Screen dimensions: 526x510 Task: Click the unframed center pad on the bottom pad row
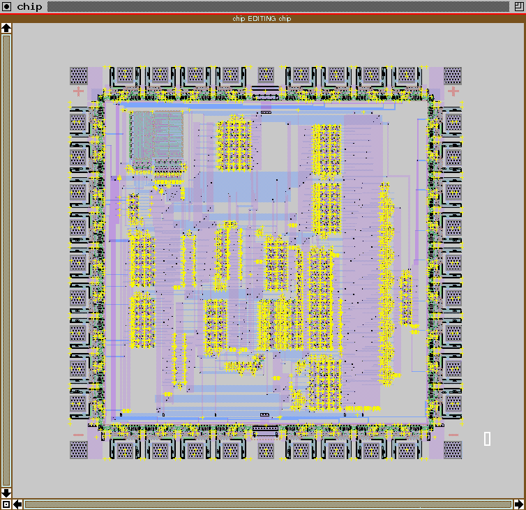[x=266, y=451]
